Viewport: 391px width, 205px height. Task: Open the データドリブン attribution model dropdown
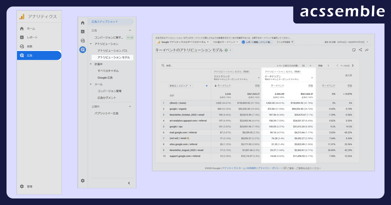(312, 78)
